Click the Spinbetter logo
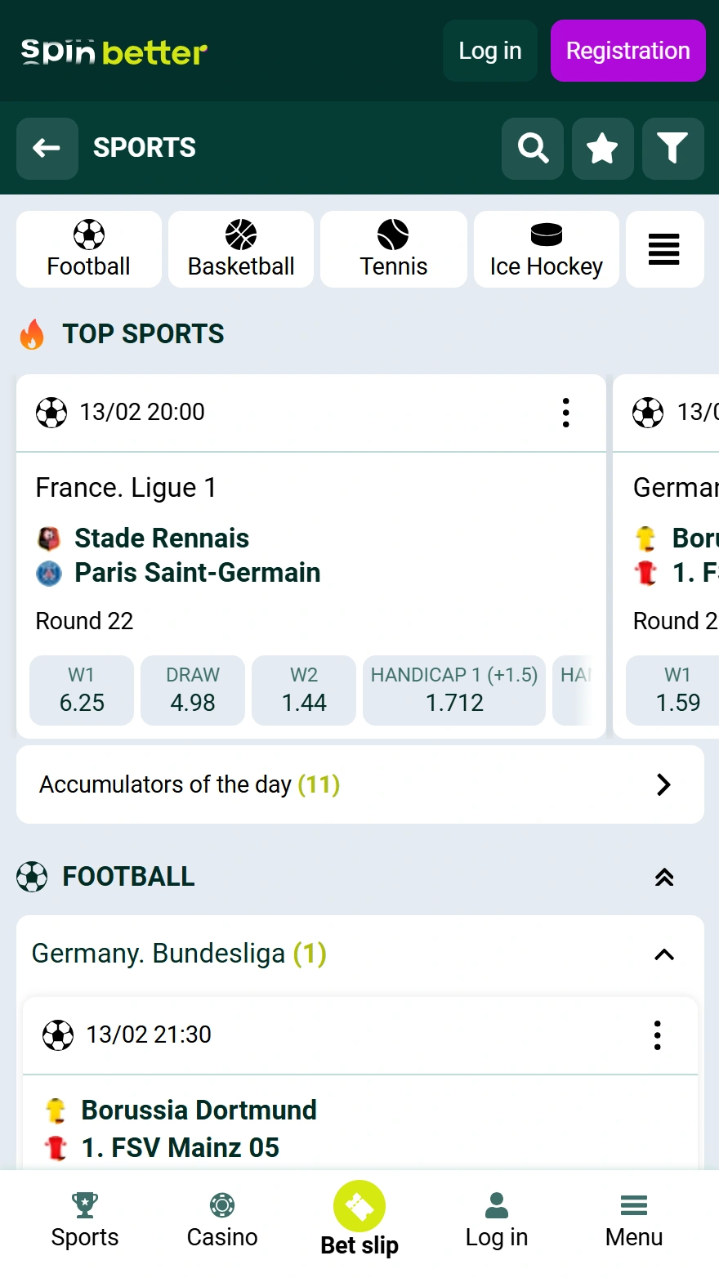719x1278 pixels. pos(114,52)
